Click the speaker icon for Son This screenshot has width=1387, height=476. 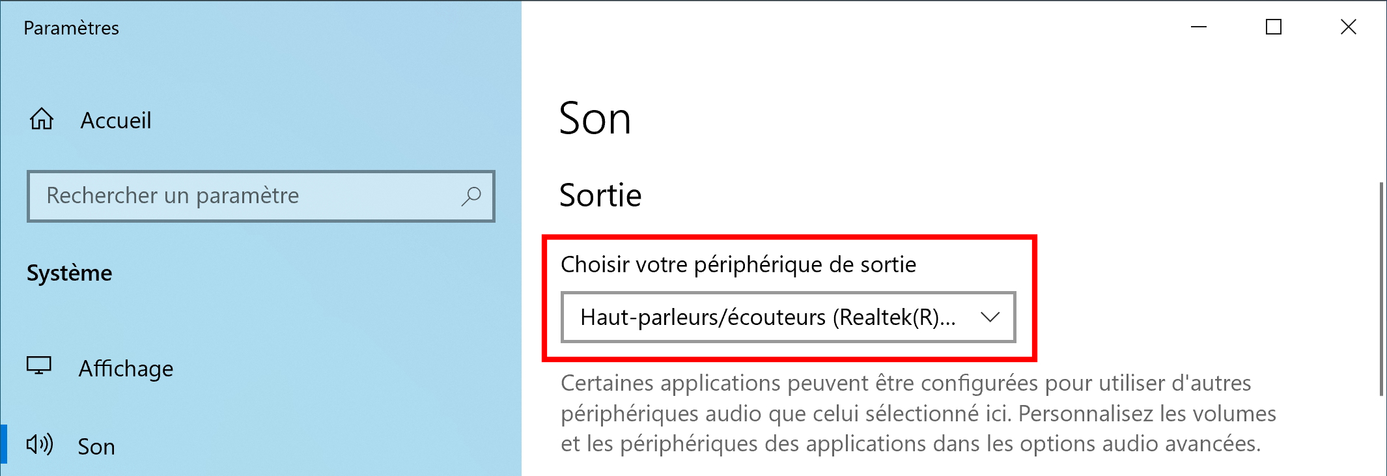[40, 445]
